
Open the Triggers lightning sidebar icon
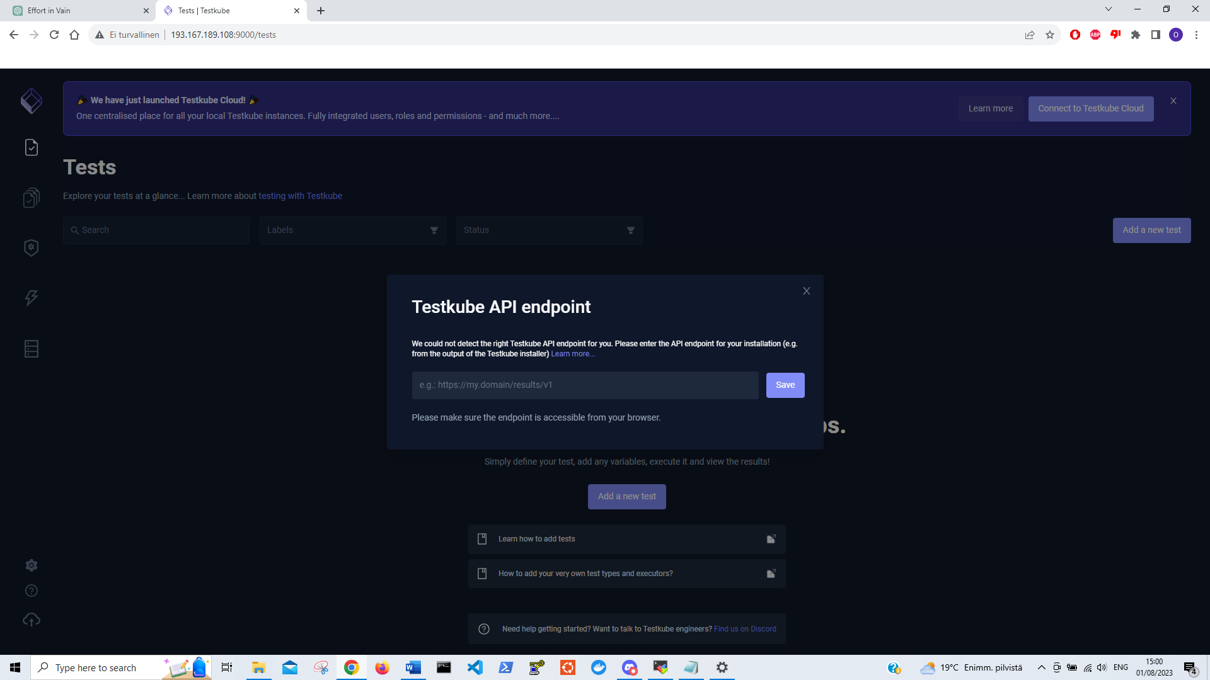[32, 298]
